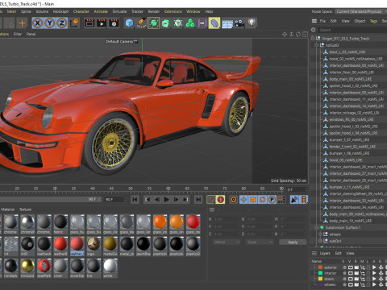The height and width of the screenshot is (290, 387).
Task: Click the Camera object icon
Action: pos(239,23)
